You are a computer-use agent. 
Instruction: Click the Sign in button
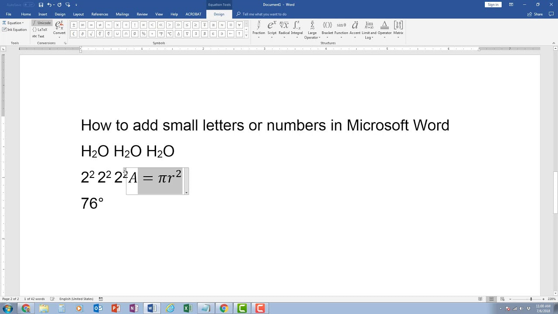493,5
